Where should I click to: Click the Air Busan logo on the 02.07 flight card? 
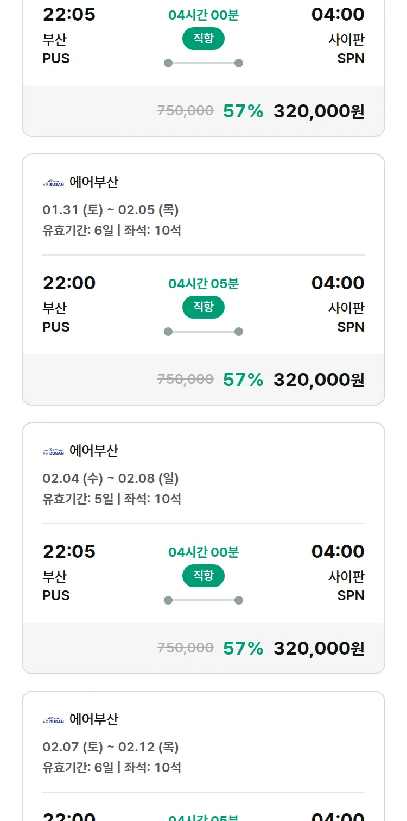click(53, 720)
